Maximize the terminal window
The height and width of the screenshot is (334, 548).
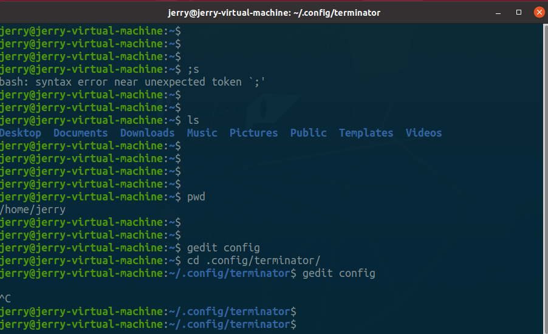coord(519,13)
